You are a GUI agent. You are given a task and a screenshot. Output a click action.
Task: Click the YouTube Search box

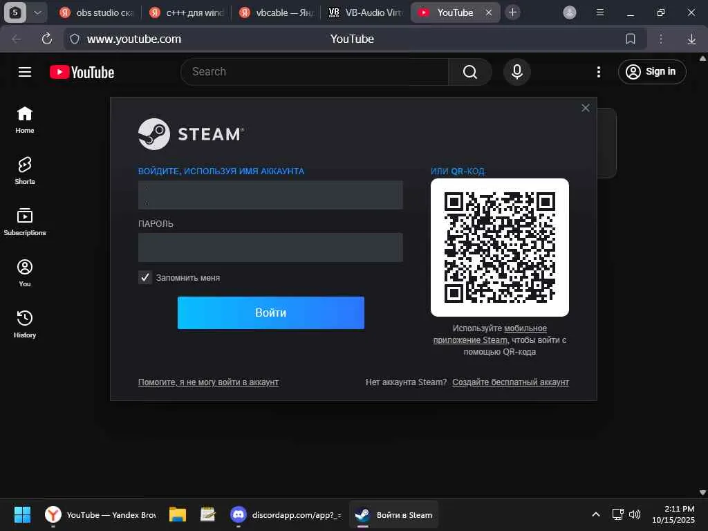click(x=315, y=72)
